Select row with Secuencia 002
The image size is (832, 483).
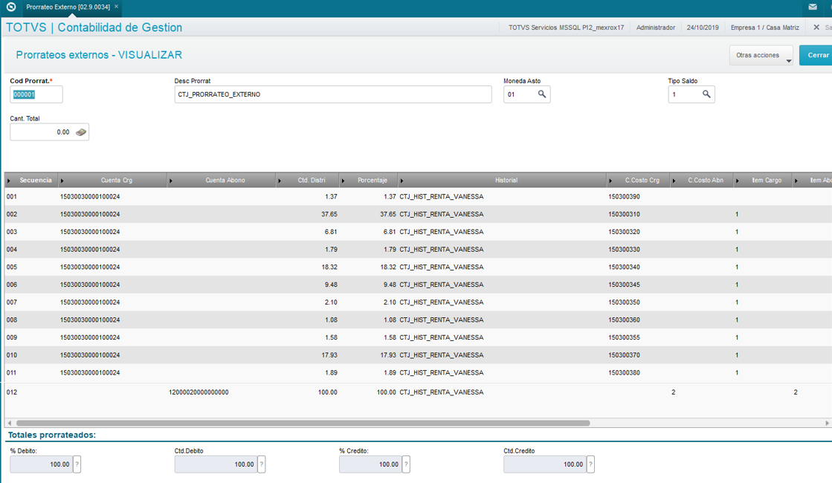point(418,214)
